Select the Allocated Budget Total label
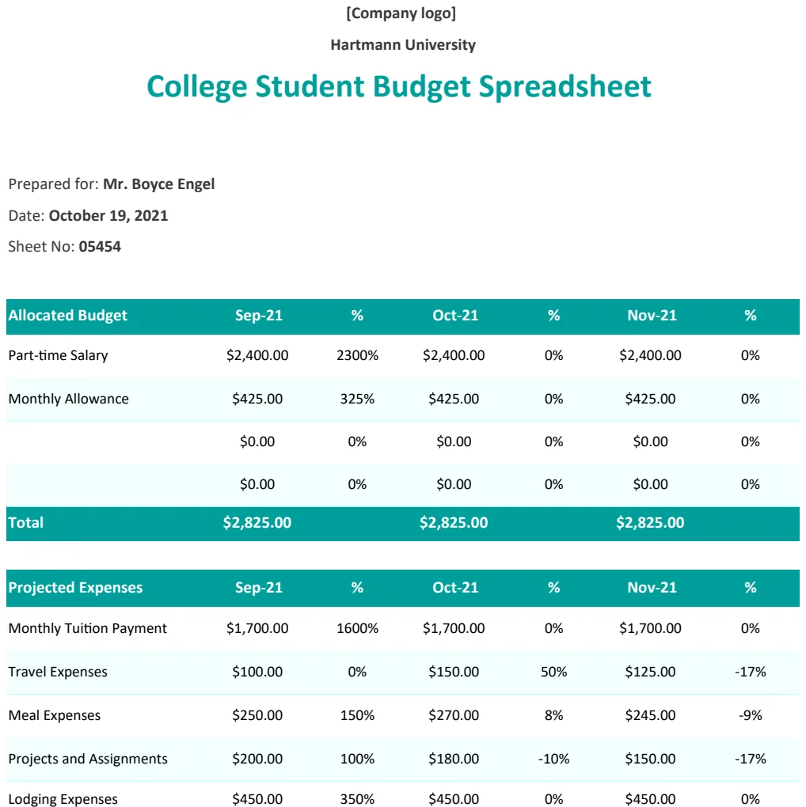The width and height of the screenshot is (806, 807). point(26,523)
